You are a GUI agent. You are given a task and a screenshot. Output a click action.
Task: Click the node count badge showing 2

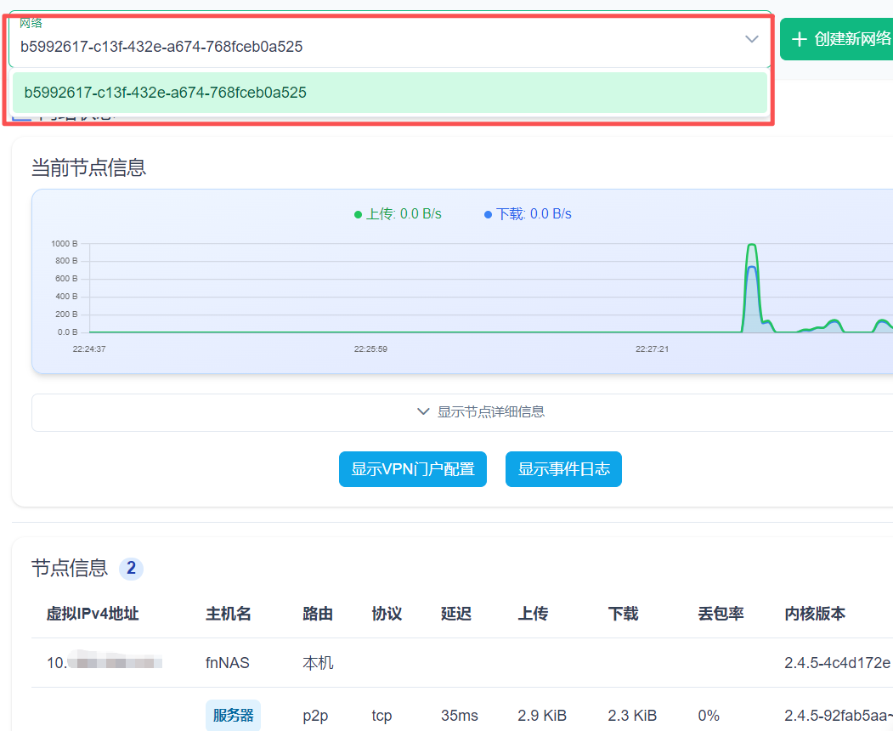(132, 569)
